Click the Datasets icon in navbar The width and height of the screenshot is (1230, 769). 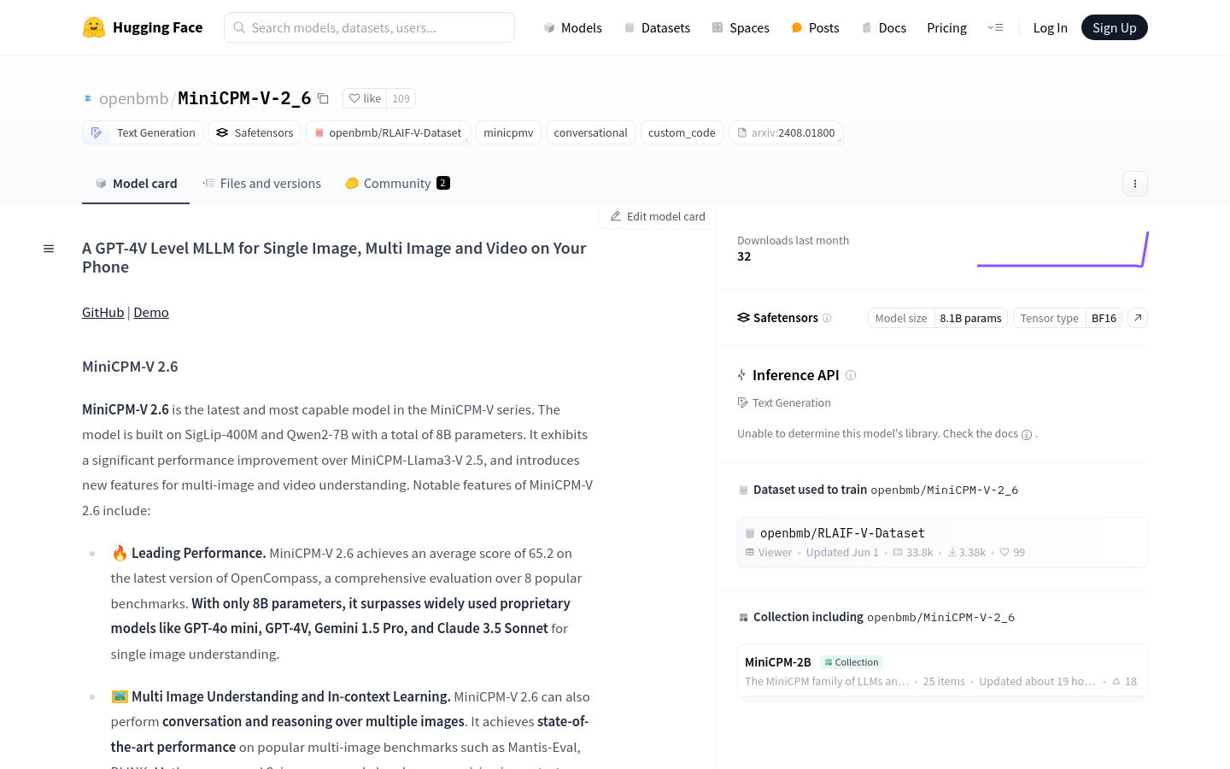click(x=630, y=27)
